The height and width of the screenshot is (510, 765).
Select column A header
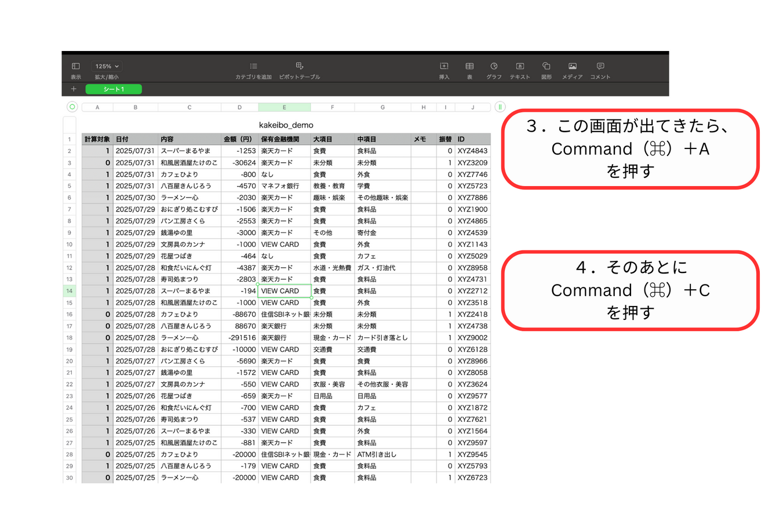point(97,107)
